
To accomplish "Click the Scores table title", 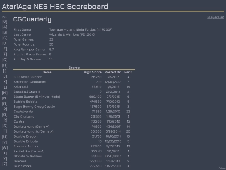I will point(74,68).
